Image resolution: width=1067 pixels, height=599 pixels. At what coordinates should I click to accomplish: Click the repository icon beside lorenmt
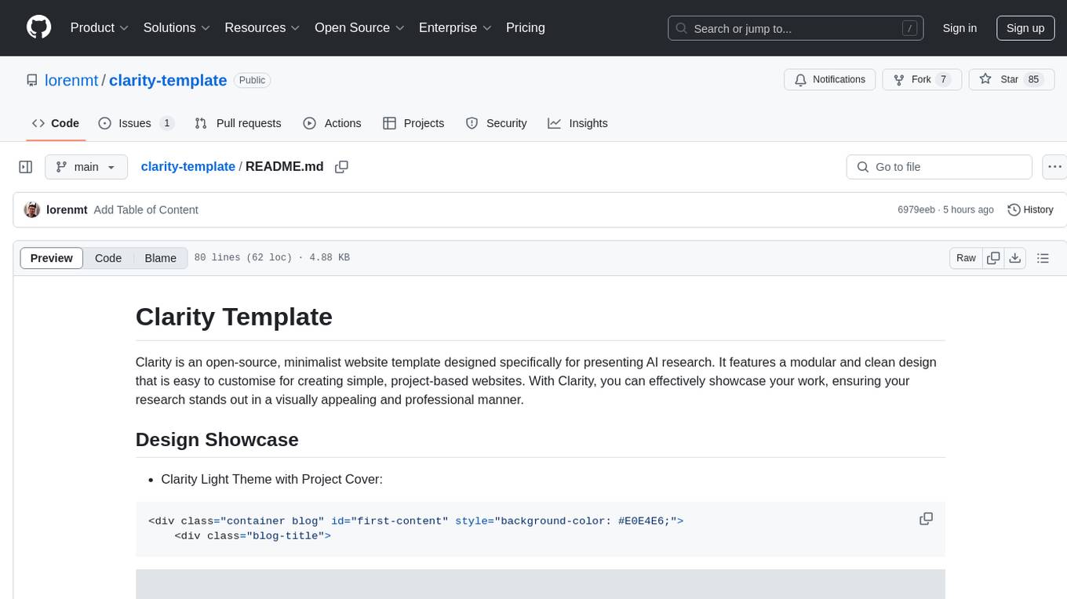pos(32,80)
